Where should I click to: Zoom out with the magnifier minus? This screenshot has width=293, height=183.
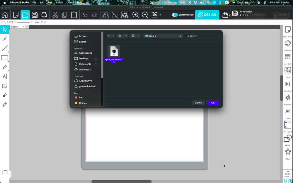pyautogui.click(x=145, y=15)
